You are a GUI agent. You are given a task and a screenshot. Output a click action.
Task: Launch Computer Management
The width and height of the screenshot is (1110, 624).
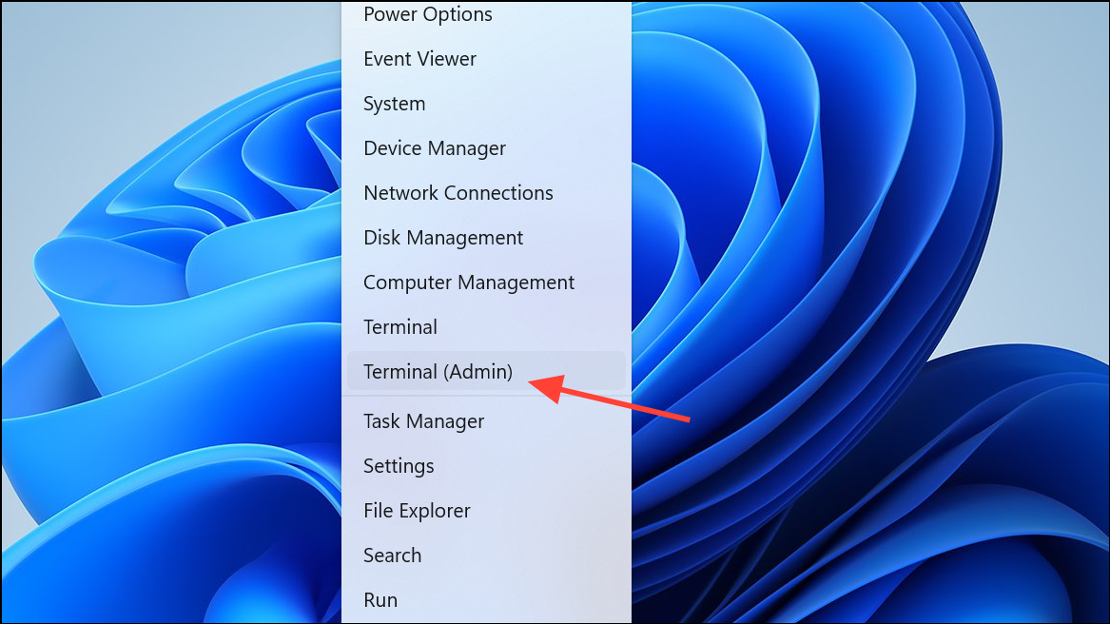click(486, 282)
